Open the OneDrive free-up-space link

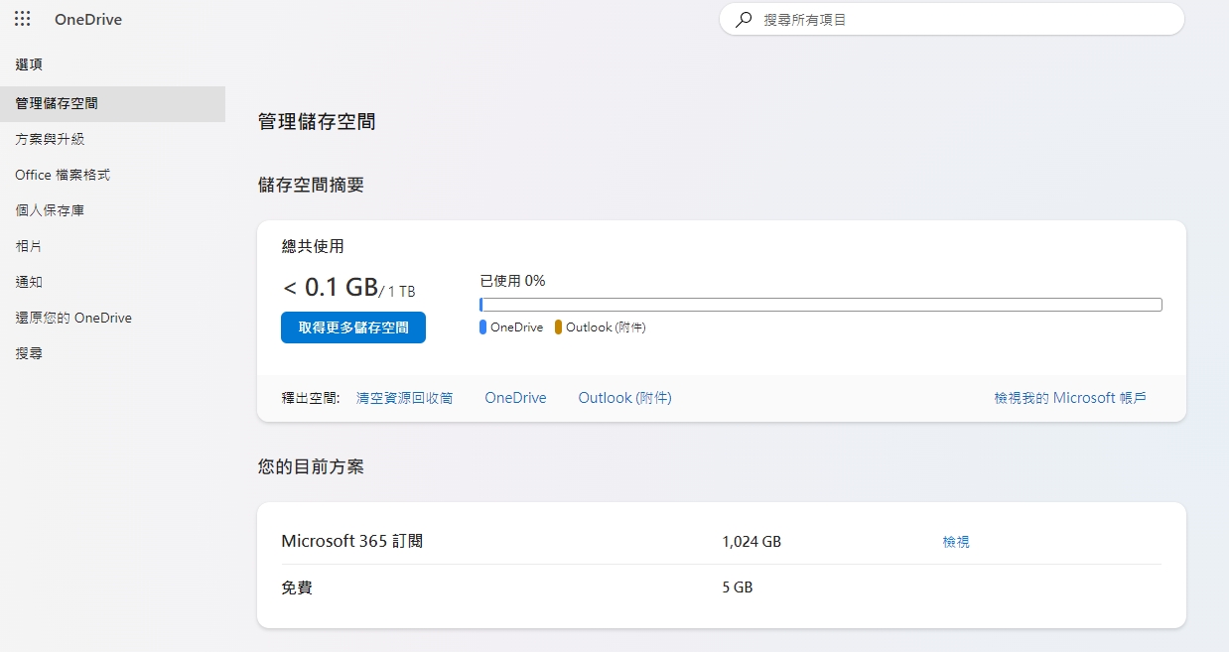514,397
